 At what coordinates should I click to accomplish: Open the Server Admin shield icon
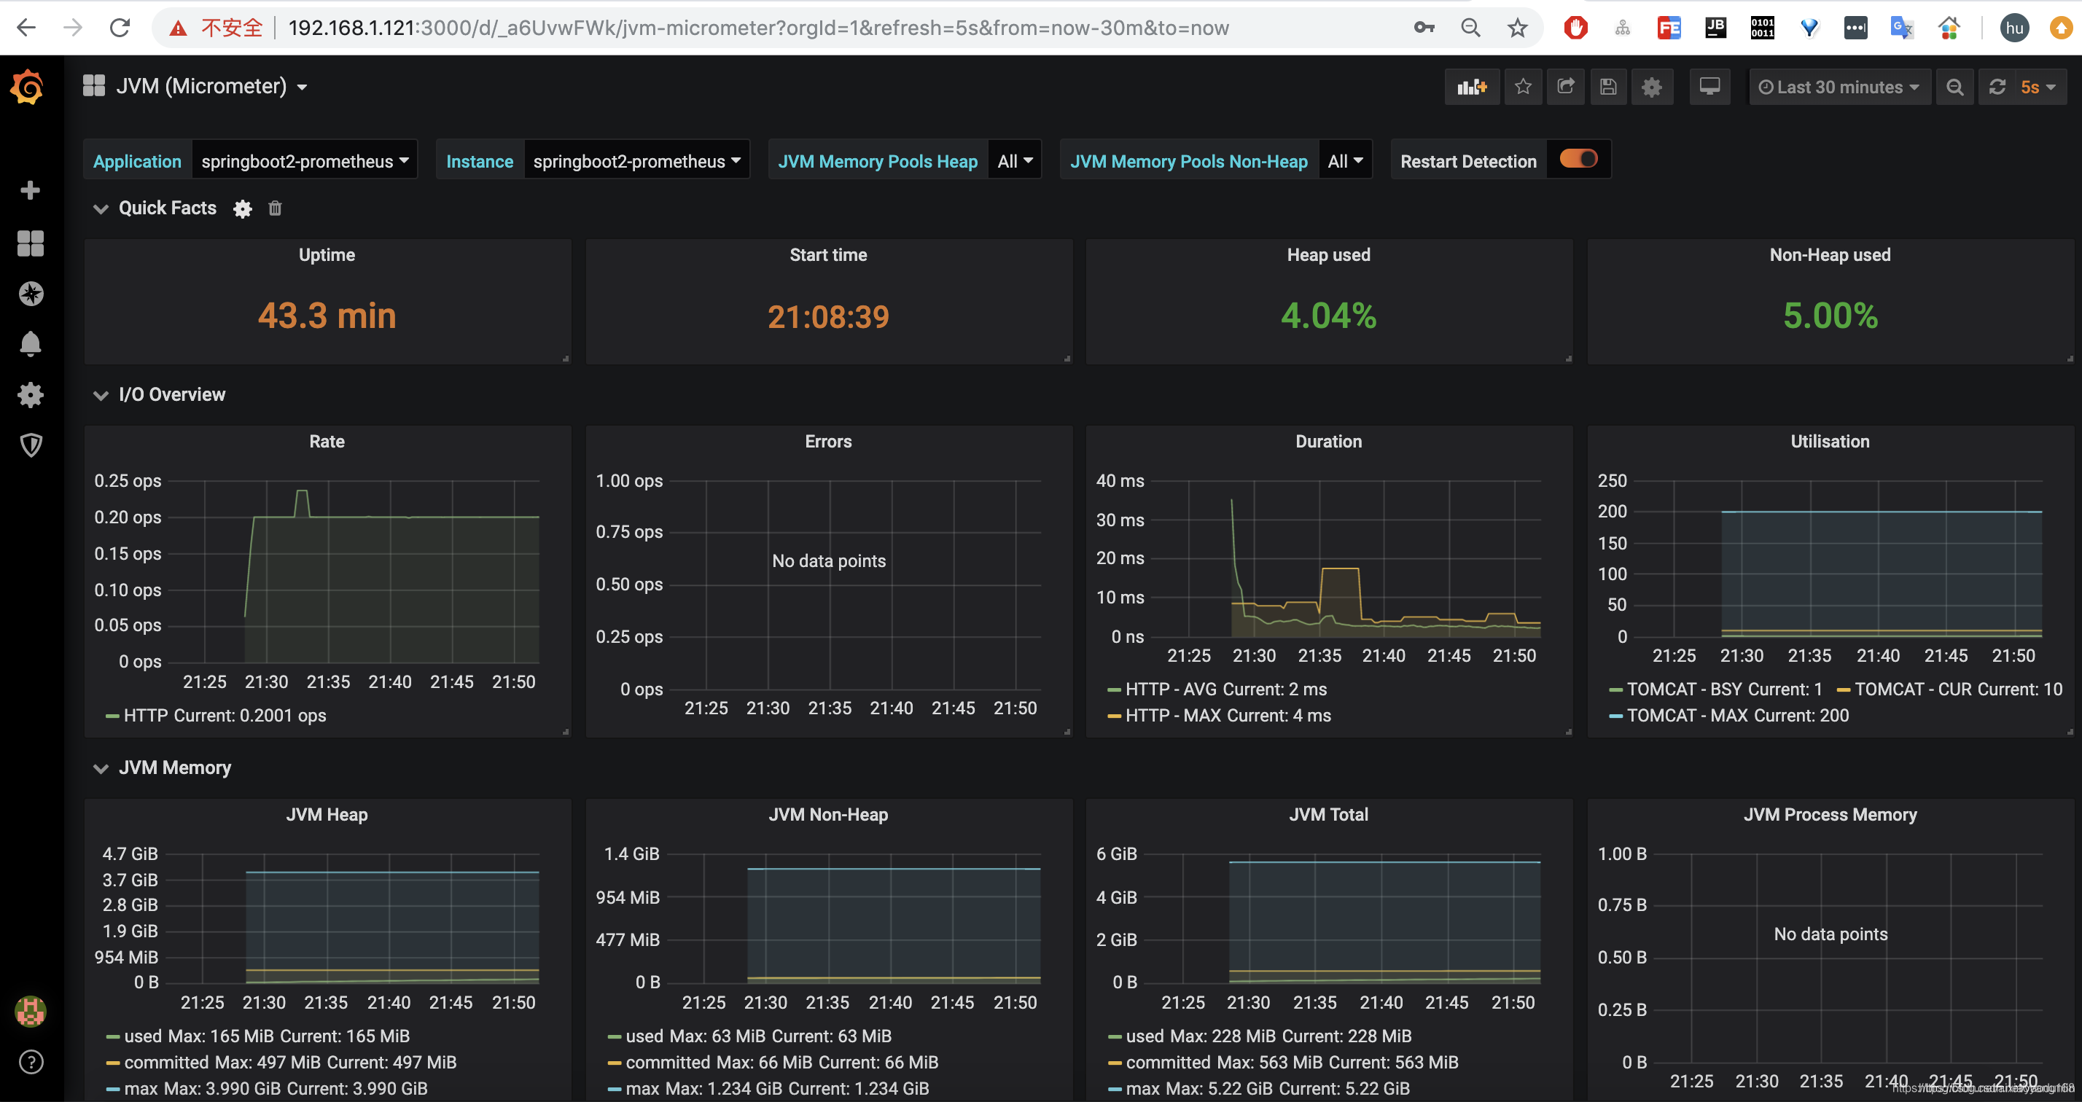(30, 445)
